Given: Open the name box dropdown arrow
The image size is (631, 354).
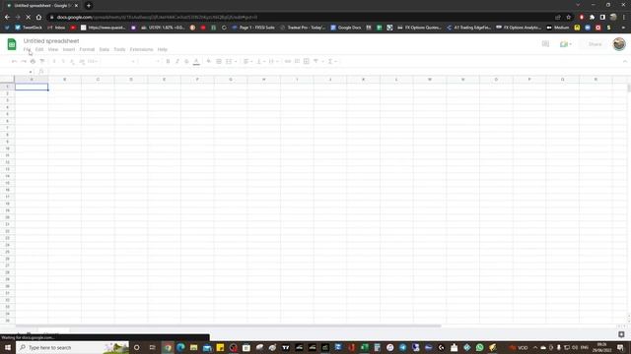Looking at the screenshot, I should coord(31,72).
